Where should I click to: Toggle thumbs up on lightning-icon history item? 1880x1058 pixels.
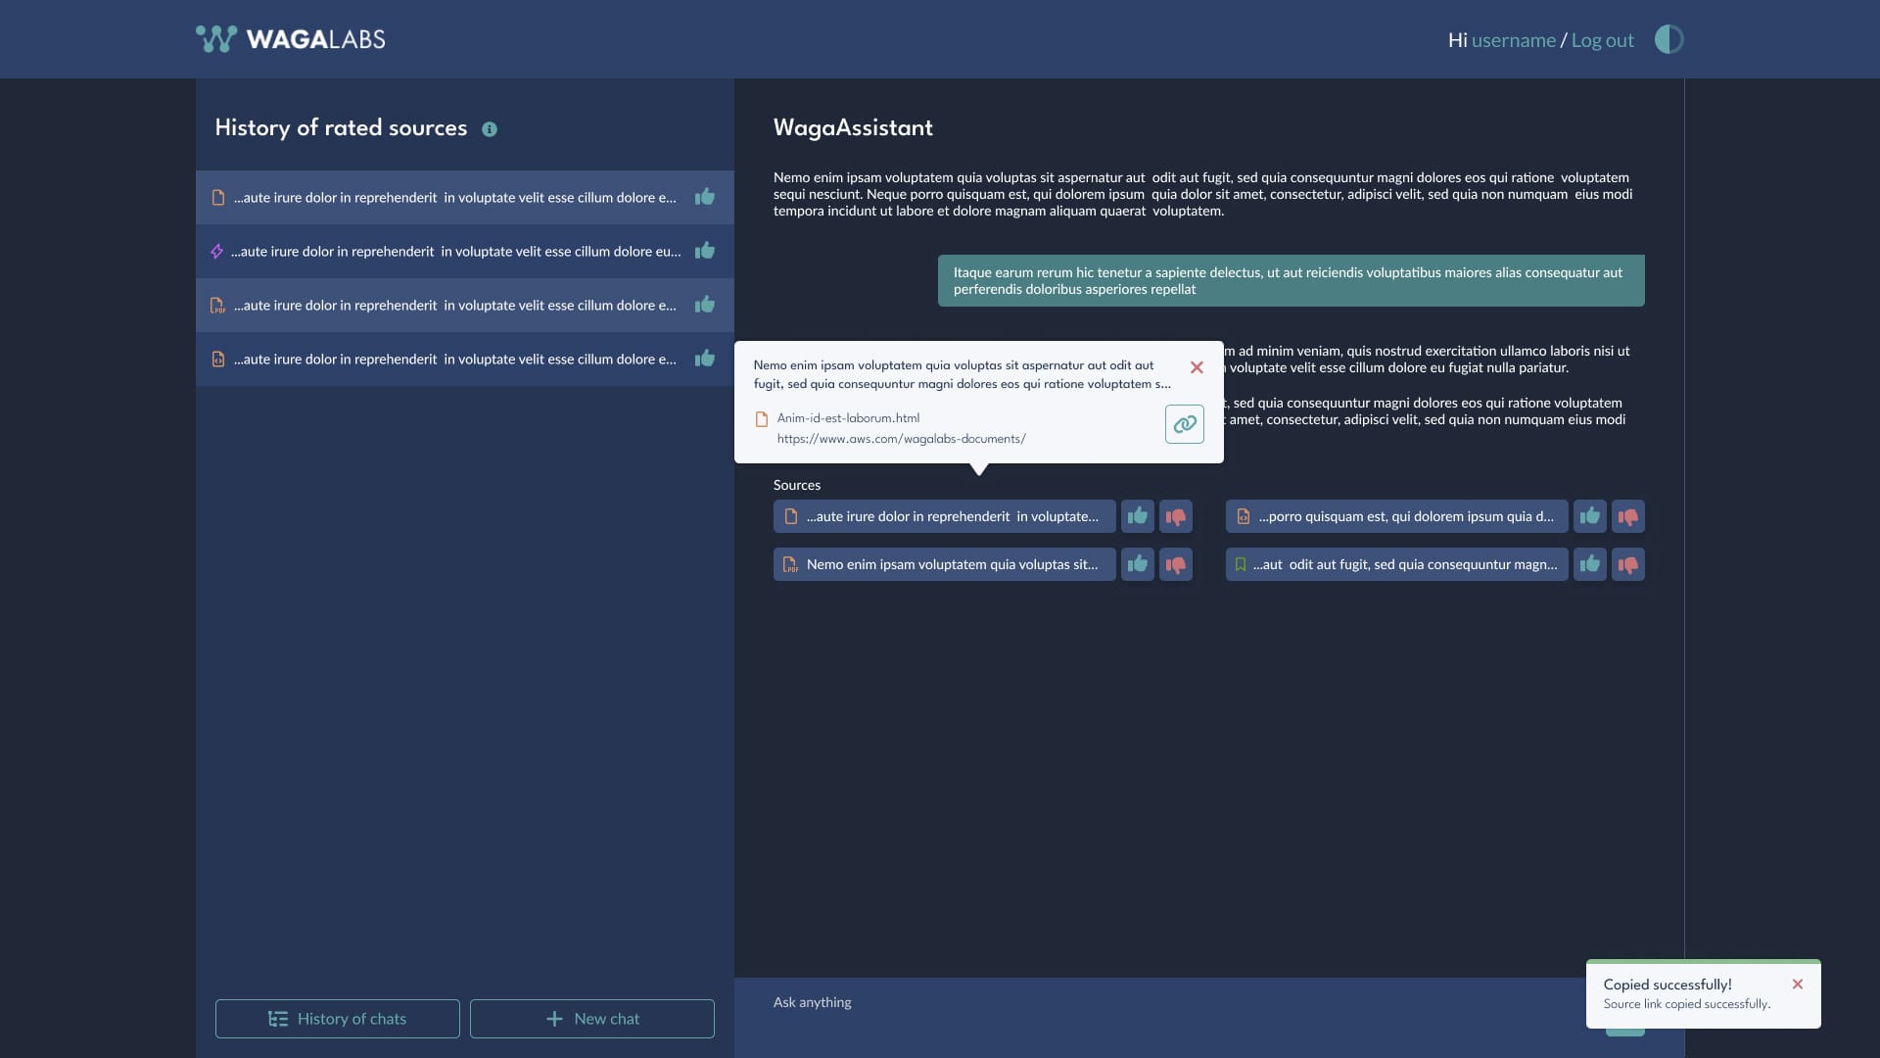tap(705, 251)
